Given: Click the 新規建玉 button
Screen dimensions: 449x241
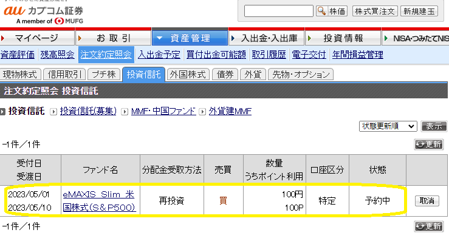Looking at the screenshot, I should click(419, 11).
